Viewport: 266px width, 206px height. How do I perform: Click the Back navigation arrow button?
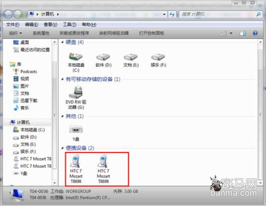[8, 14]
